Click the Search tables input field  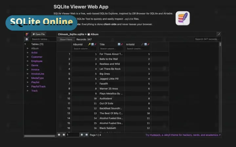43,39
